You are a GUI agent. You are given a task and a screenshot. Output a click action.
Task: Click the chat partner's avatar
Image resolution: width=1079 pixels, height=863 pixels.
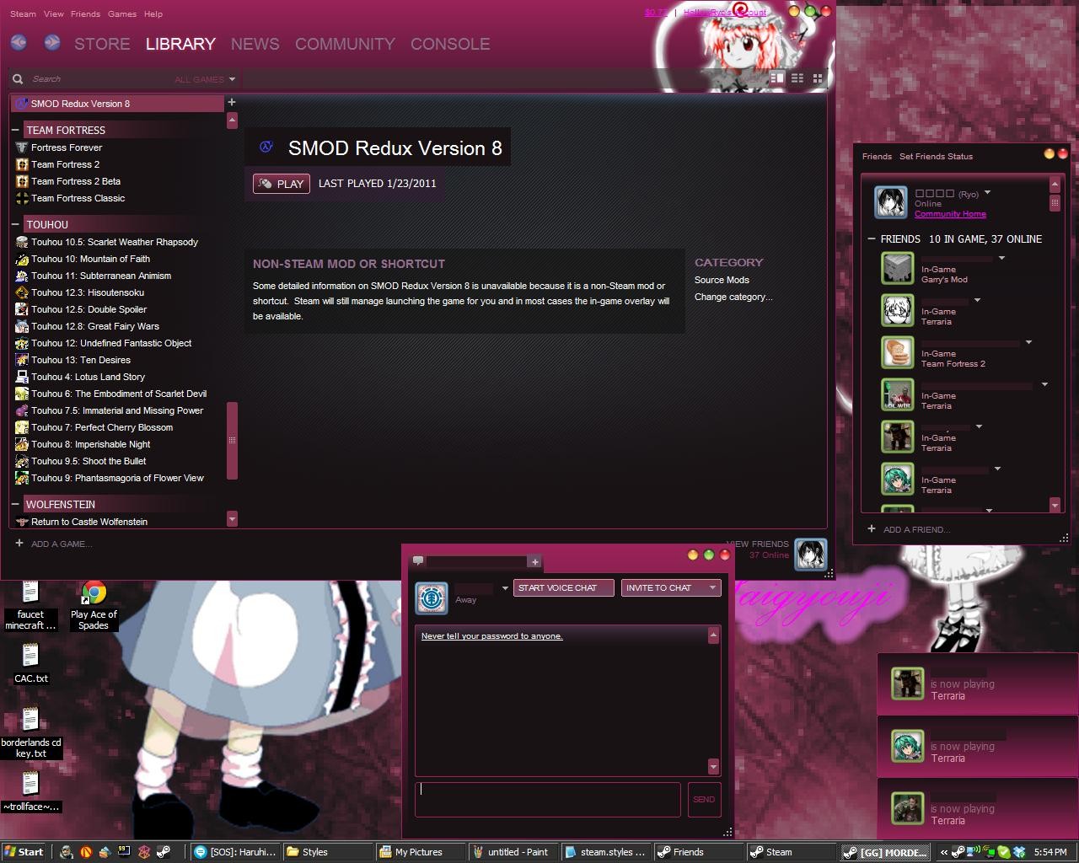click(x=432, y=598)
